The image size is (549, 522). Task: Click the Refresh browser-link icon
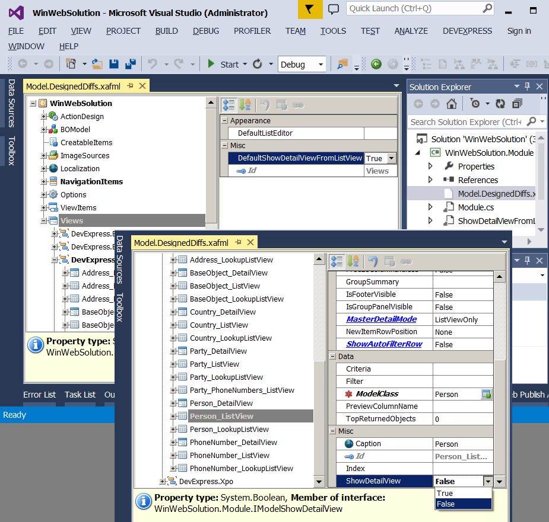pos(258,64)
